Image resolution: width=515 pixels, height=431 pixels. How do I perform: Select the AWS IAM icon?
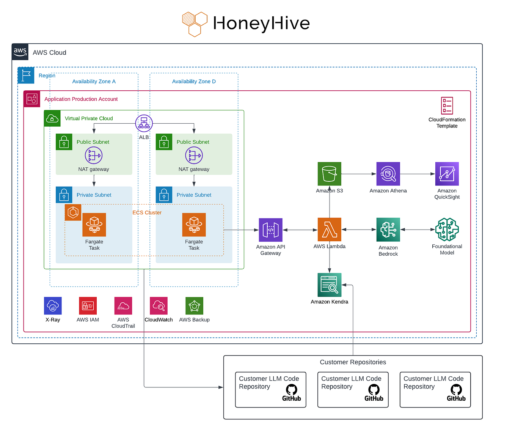[88, 306]
